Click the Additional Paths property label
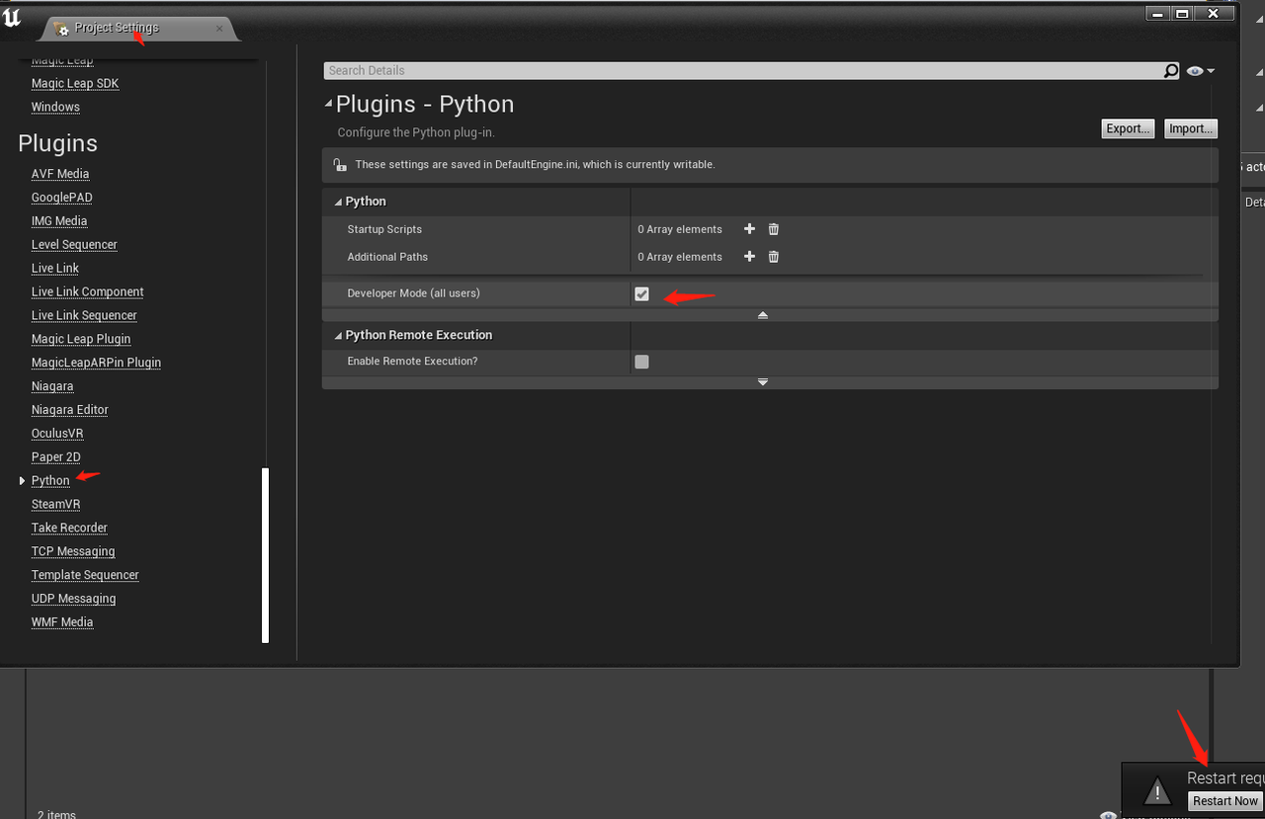Image resolution: width=1265 pixels, height=819 pixels. pyautogui.click(x=387, y=257)
